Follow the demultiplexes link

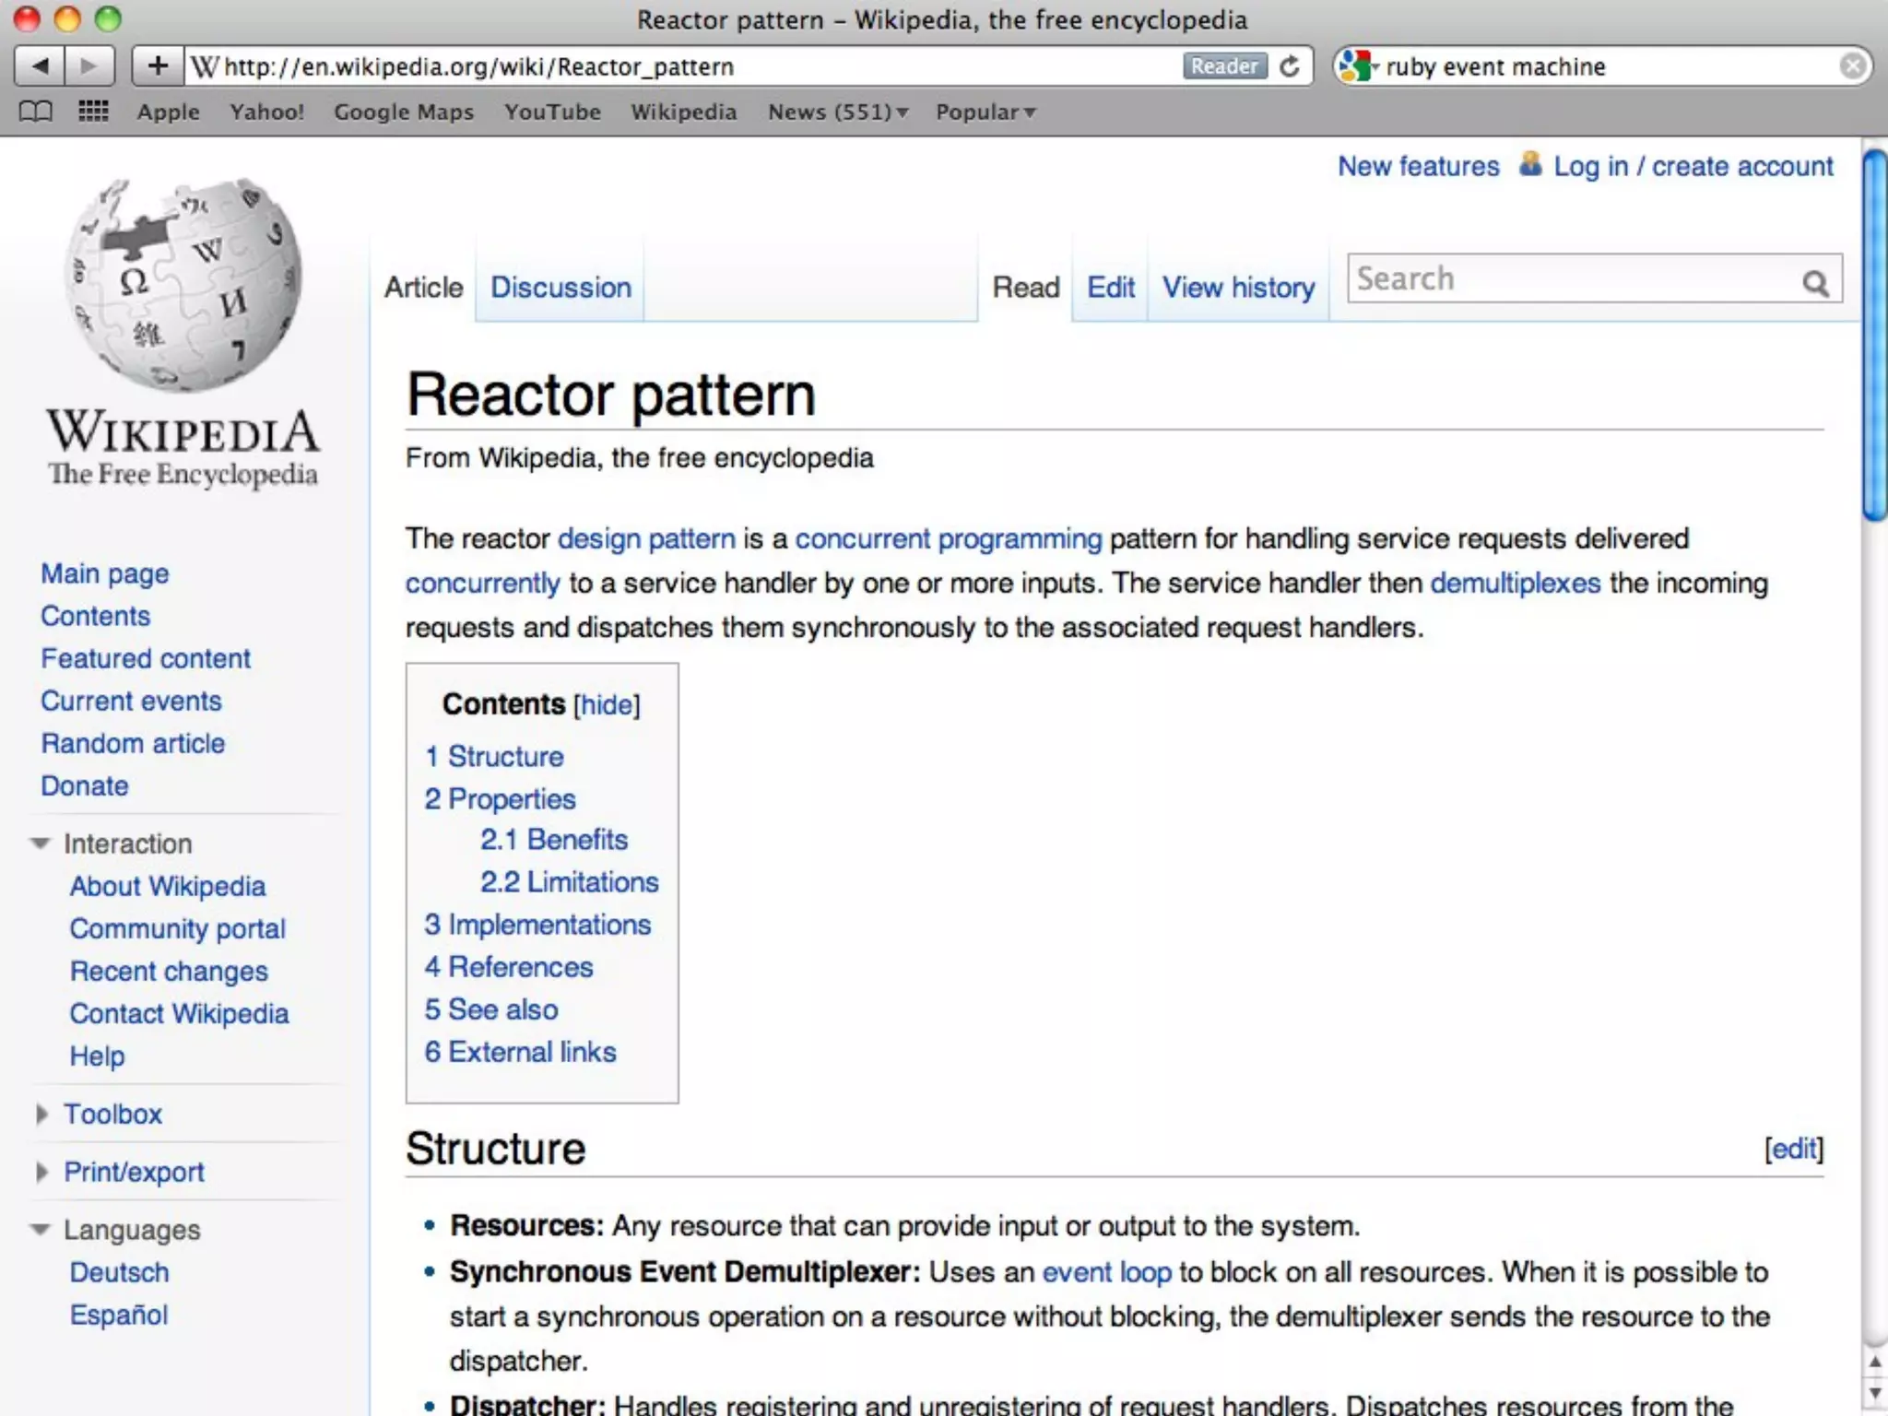[x=1515, y=584]
